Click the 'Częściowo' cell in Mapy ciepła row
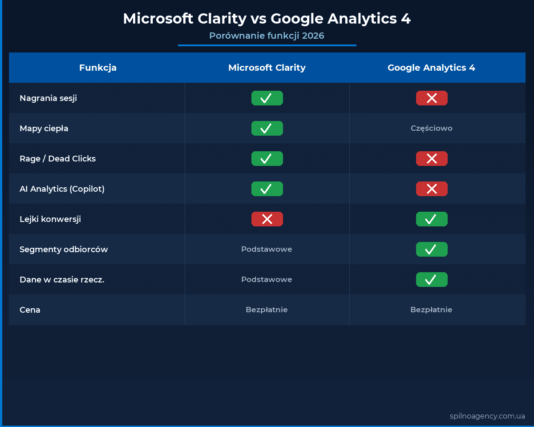 pos(432,129)
